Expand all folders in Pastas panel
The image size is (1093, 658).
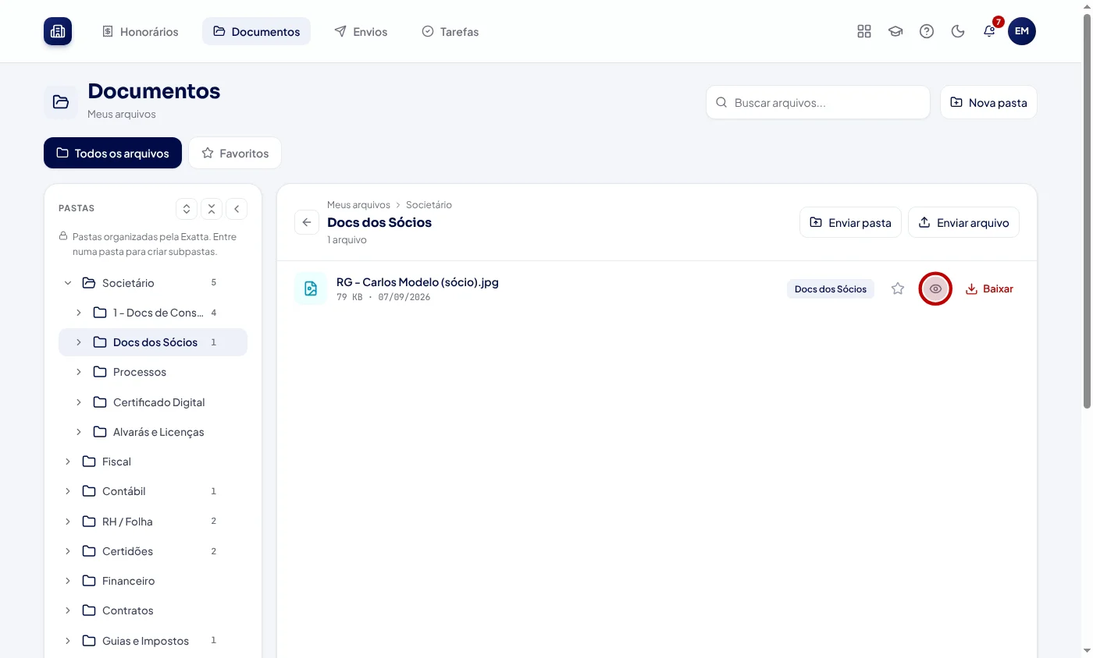point(186,209)
